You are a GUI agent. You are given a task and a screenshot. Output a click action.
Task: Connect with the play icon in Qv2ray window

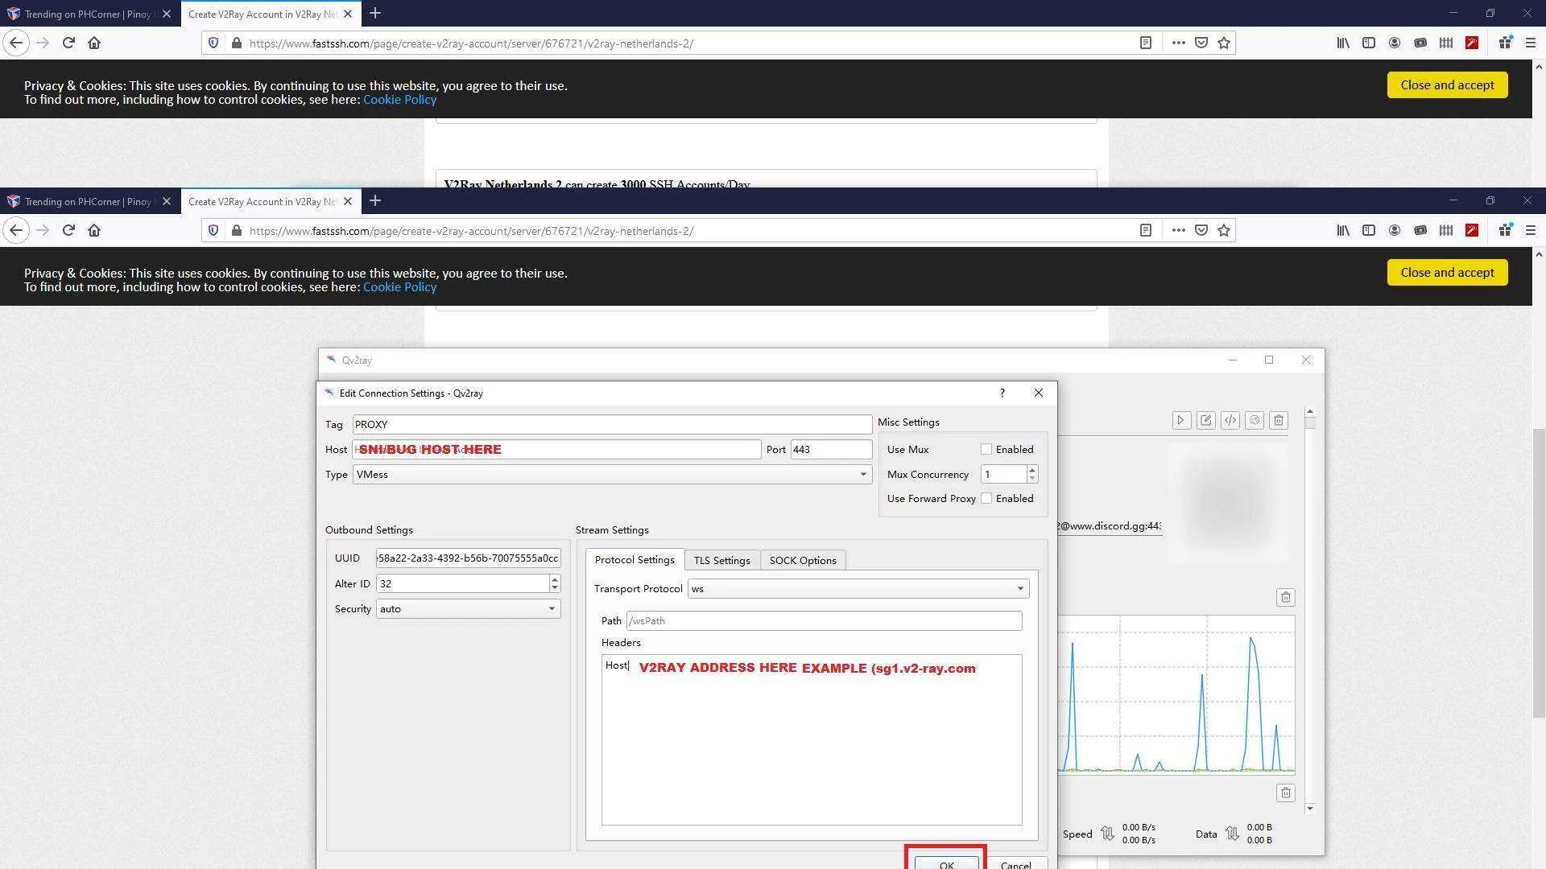tap(1181, 420)
